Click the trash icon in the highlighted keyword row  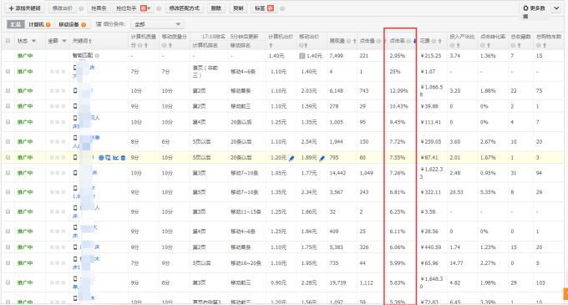[x=123, y=158]
